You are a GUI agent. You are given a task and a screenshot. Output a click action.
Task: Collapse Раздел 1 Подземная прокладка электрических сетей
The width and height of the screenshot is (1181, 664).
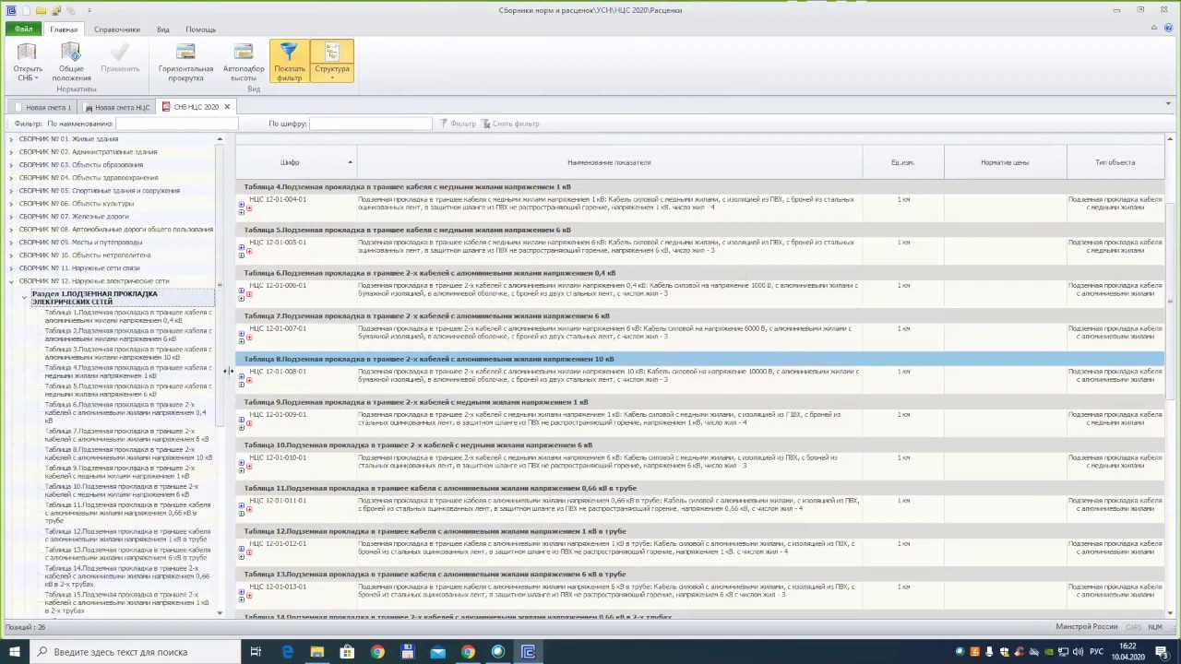coord(24,297)
